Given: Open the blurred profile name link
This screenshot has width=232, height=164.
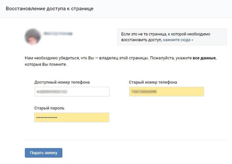Looking at the screenshot, I should tap(58, 34).
